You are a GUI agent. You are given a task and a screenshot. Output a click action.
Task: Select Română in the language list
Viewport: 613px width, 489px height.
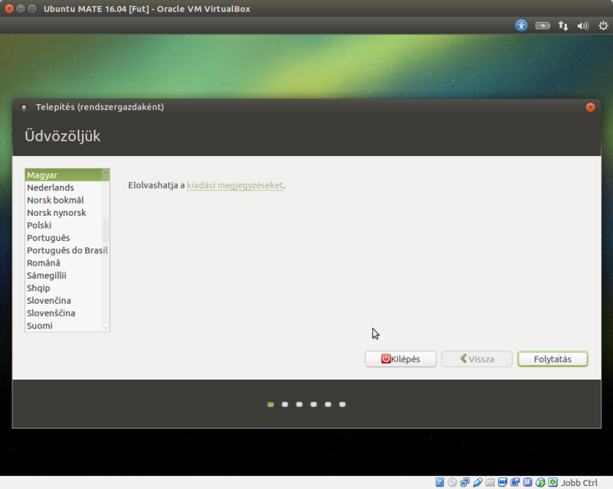coord(64,262)
